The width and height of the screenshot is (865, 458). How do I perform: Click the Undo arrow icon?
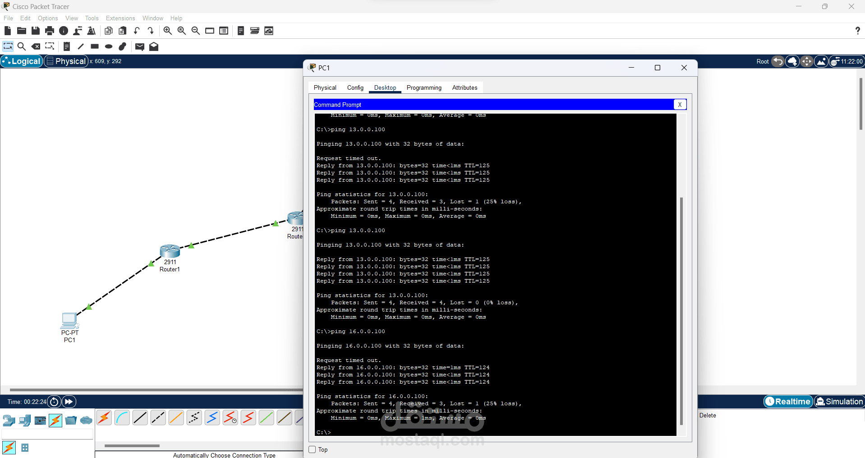[137, 31]
